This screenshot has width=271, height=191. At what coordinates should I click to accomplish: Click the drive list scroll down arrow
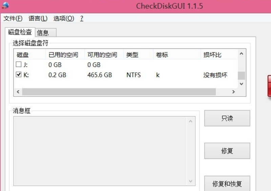[241, 84]
